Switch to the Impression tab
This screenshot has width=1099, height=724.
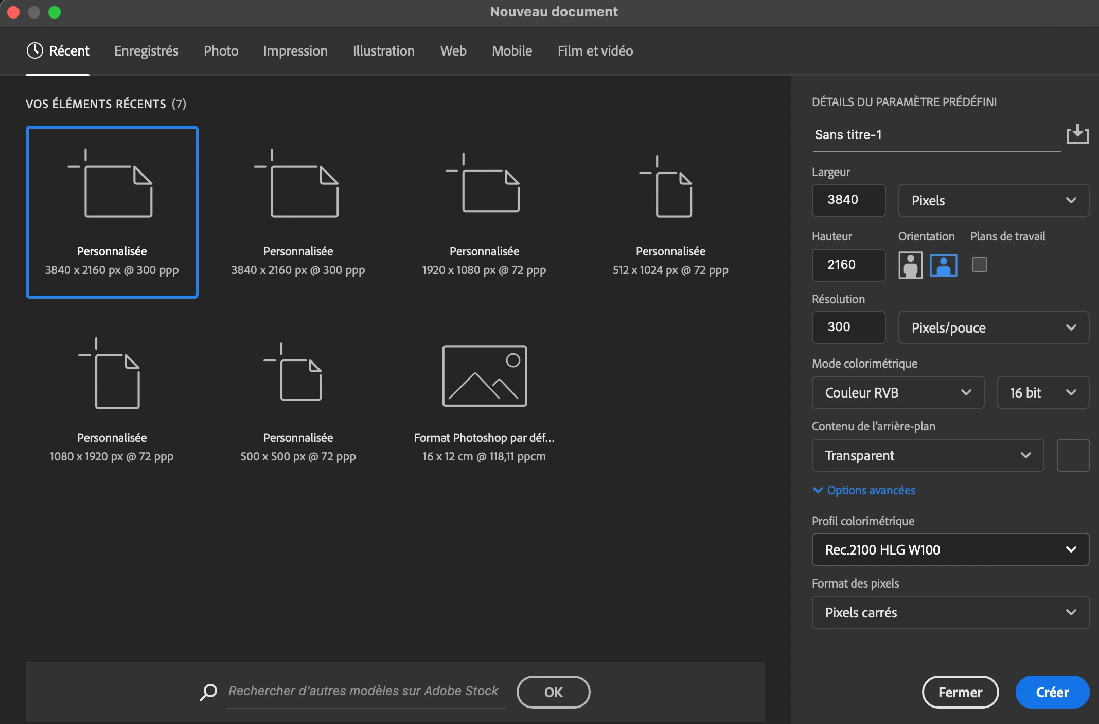coord(295,51)
